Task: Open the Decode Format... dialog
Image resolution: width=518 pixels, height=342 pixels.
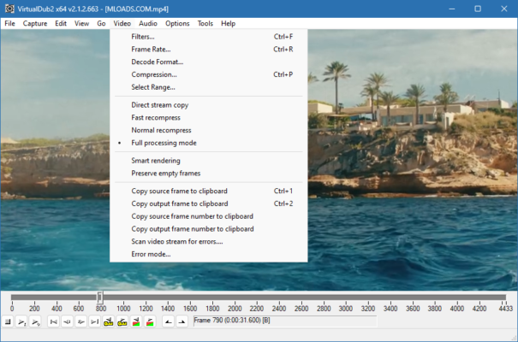Action: pos(208,62)
